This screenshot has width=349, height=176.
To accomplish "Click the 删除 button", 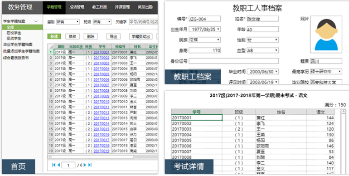I will (x=91, y=37).
